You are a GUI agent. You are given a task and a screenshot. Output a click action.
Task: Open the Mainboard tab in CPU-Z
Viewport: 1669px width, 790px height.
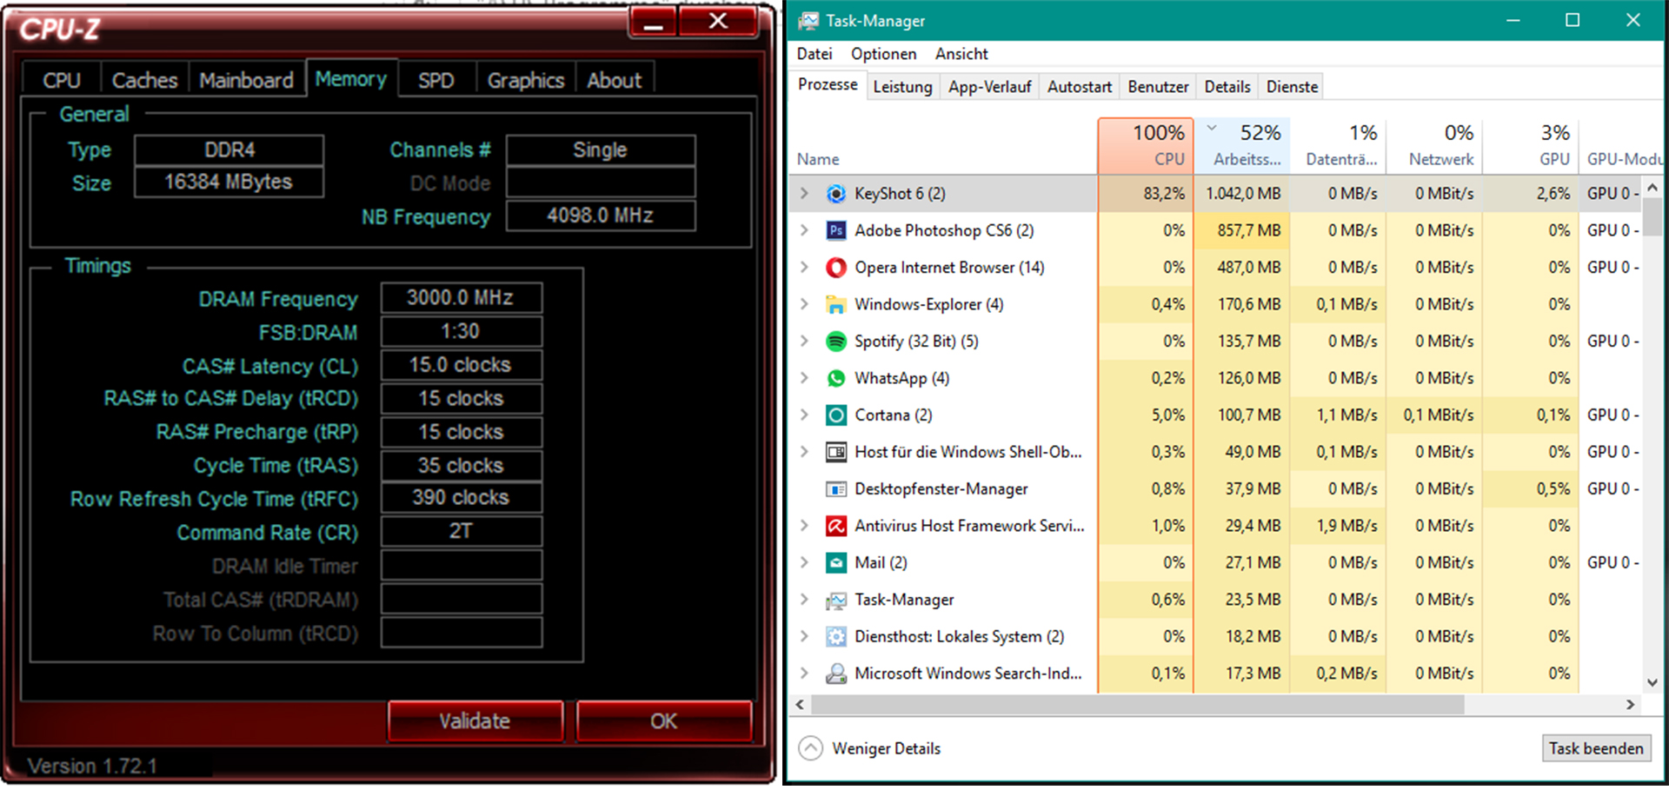tap(247, 80)
